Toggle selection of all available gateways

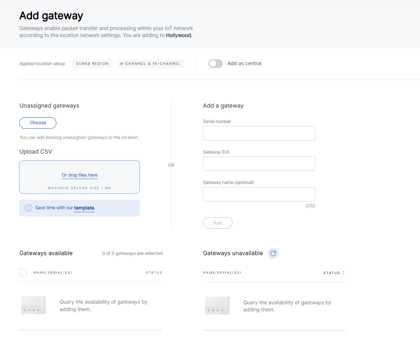pos(23,272)
